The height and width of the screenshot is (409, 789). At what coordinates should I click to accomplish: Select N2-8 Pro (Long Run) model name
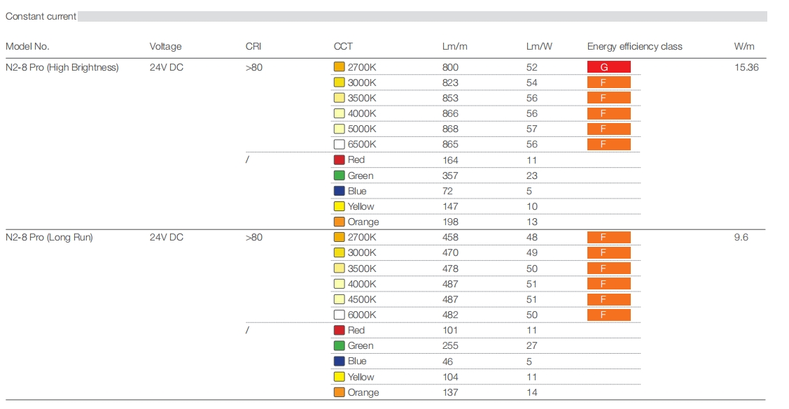pyautogui.click(x=49, y=238)
